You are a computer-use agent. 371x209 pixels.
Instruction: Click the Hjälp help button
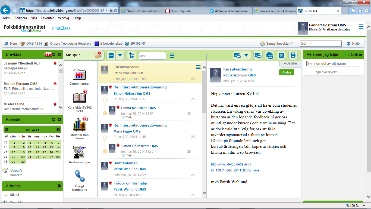pyautogui.click(x=353, y=44)
